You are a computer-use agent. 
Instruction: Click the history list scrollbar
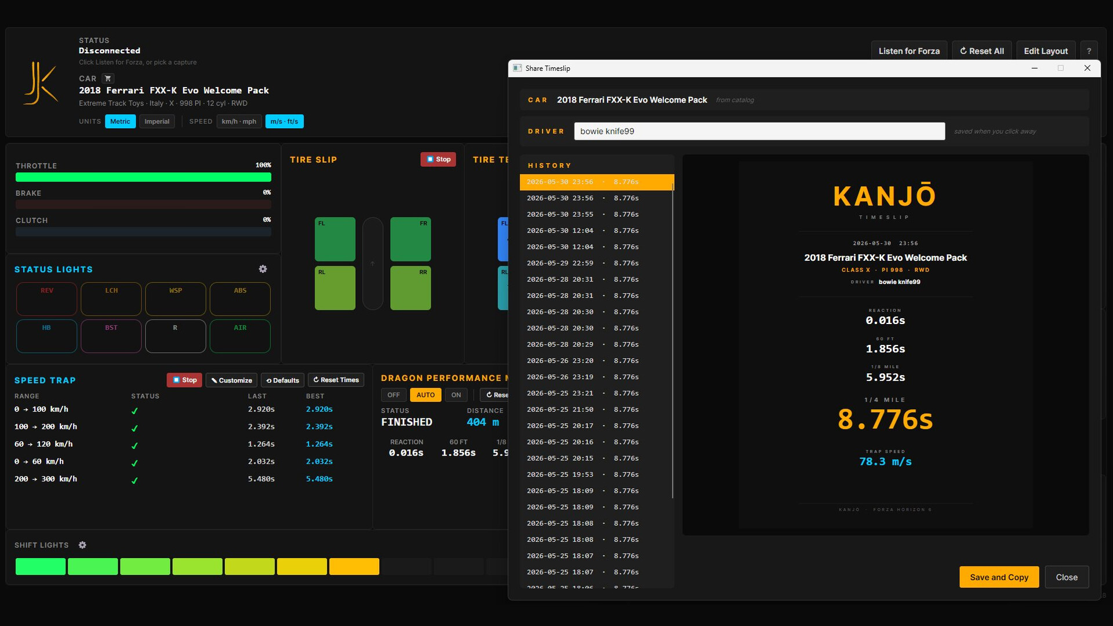(672, 340)
